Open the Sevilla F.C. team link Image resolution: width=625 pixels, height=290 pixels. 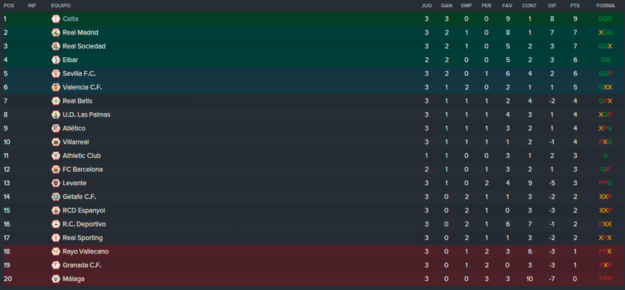(79, 74)
